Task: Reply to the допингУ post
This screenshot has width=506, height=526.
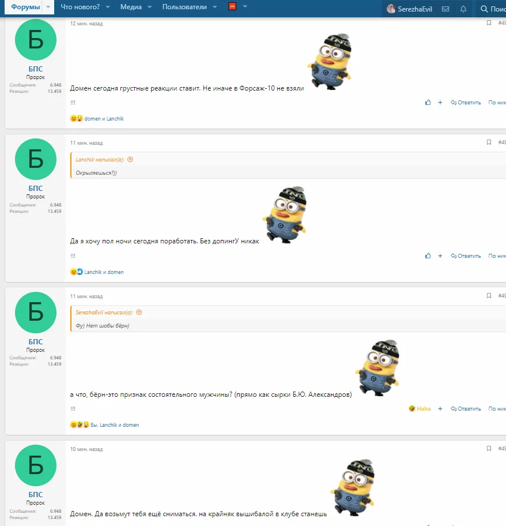Action: 466,256
